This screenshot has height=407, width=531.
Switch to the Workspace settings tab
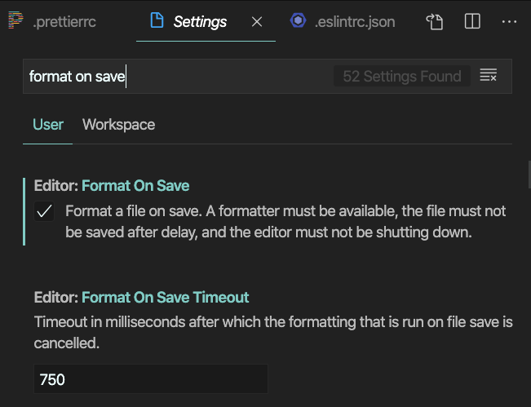pyautogui.click(x=118, y=125)
